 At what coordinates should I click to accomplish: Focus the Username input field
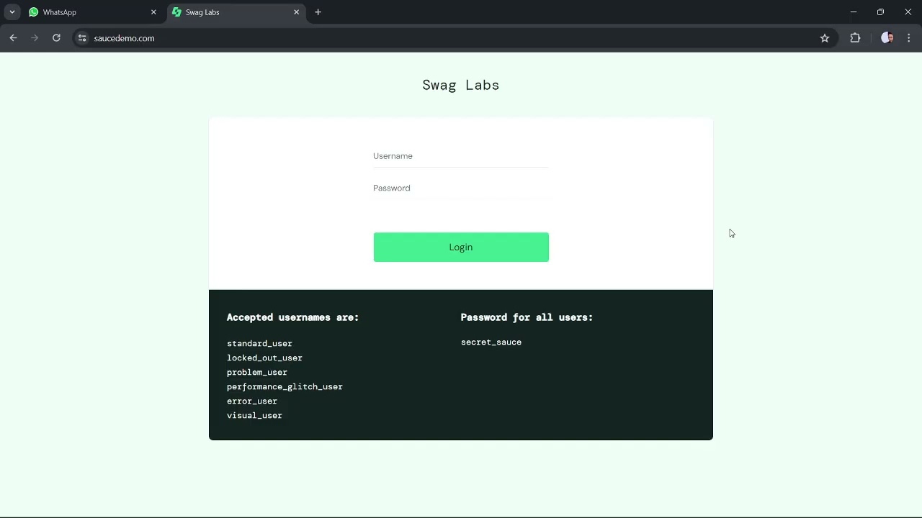(461, 156)
